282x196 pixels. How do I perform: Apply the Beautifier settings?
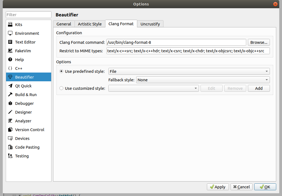pyautogui.click(x=218, y=187)
